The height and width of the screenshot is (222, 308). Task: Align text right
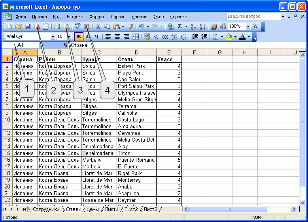pos(126,36)
